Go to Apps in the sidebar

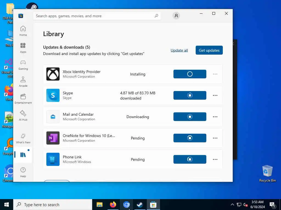coord(23,48)
